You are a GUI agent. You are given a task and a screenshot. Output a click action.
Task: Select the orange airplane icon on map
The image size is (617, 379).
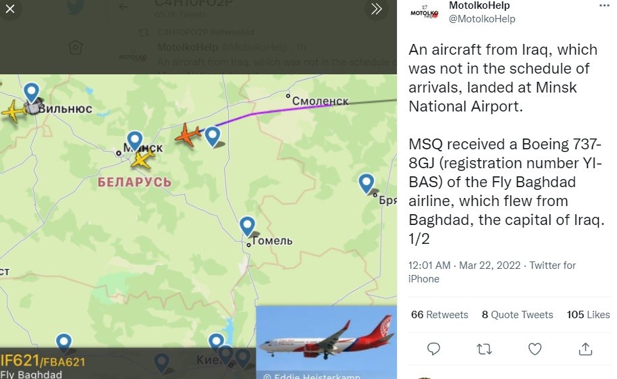(x=188, y=135)
